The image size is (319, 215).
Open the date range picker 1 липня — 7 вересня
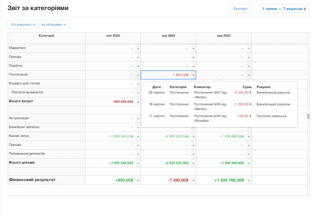[x=284, y=9]
